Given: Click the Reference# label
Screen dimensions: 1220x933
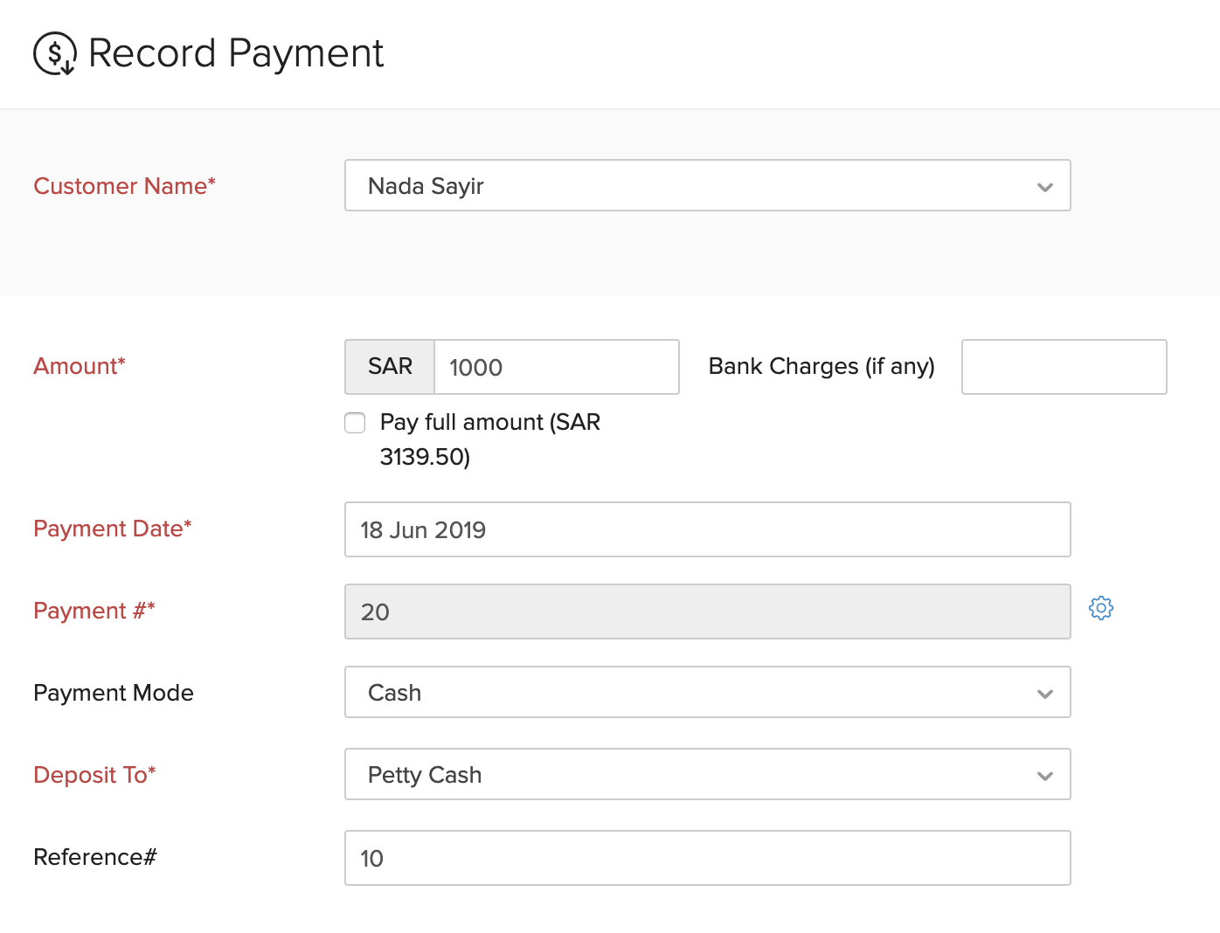Looking at the screenshot, I should (x=94, y=857).
